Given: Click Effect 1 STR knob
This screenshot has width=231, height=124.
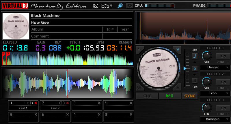Looking at the screenshot, I should (x=206, y=56).
